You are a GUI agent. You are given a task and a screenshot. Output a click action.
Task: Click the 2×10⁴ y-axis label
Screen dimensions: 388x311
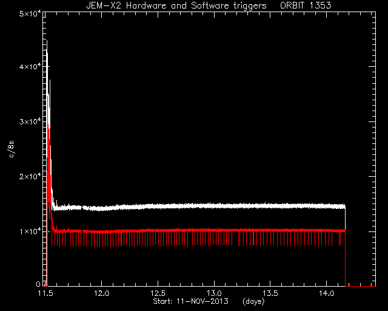[30, 177]
